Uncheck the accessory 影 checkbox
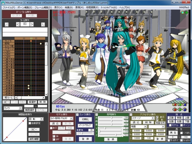This screenshot has width=192, height=144. coord(157,120)
